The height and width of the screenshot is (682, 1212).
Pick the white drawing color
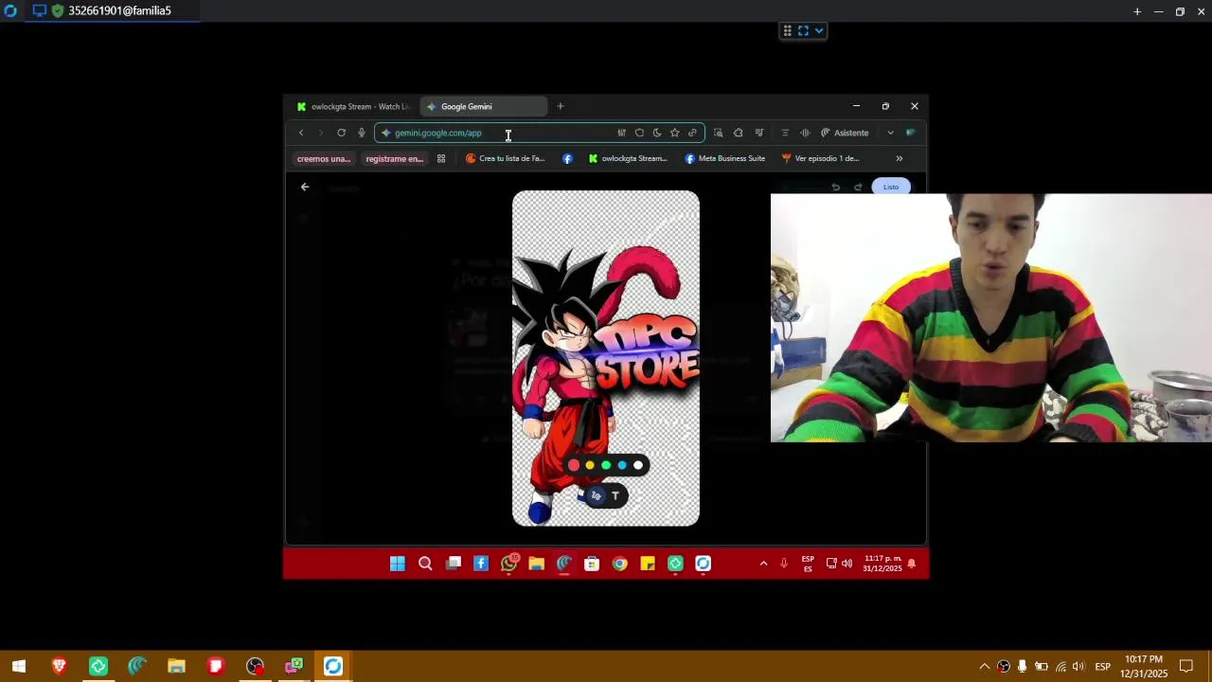pyautogui.click(x=638, y=465)
